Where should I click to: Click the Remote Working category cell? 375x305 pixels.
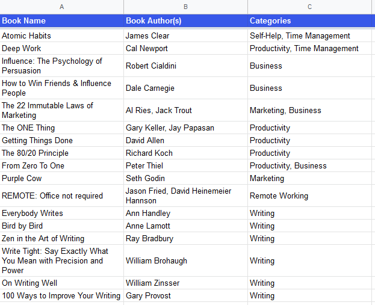pos(309,196)
